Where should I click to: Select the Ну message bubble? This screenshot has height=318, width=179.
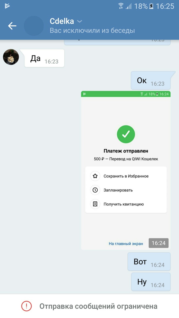click(151, 282)
